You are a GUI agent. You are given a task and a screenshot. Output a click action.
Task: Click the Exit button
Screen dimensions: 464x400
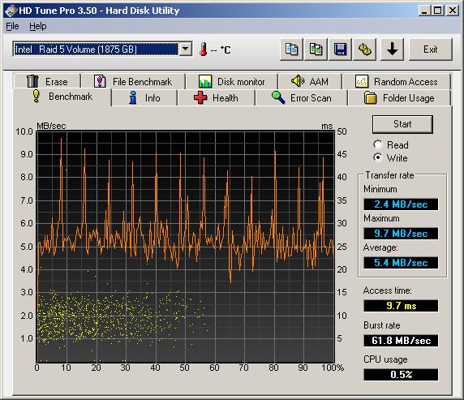(x=431, y=49)
